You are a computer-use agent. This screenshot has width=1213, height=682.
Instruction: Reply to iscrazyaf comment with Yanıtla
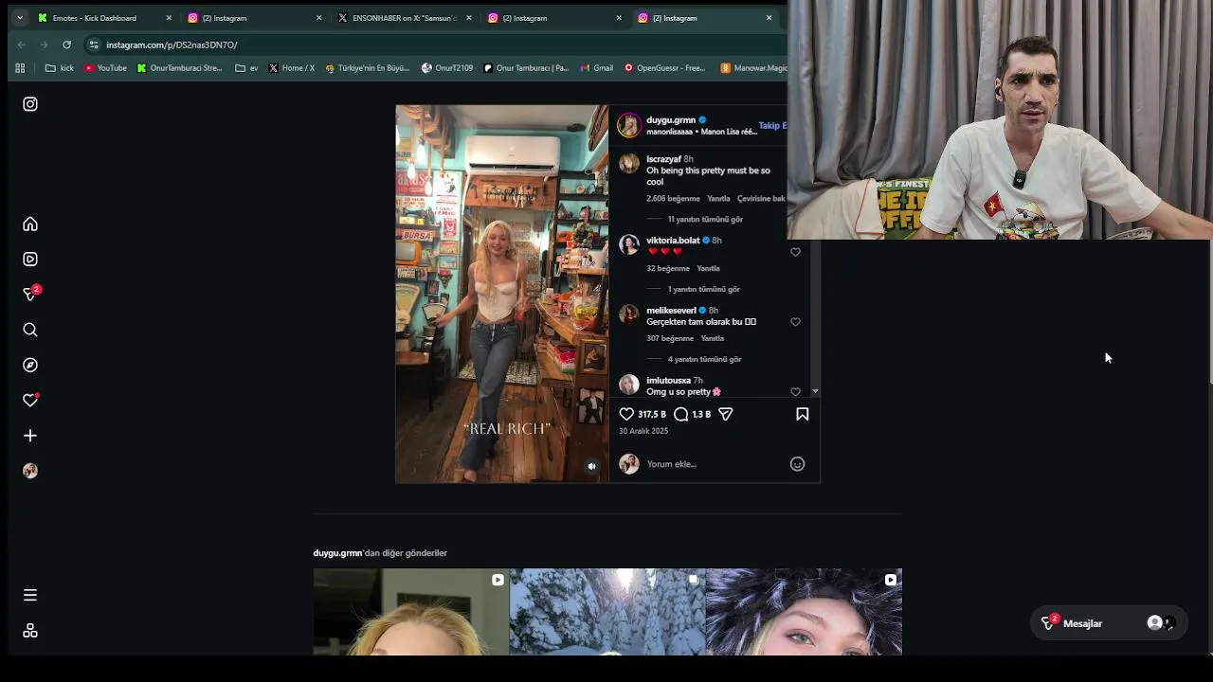(x=718, y=199)
